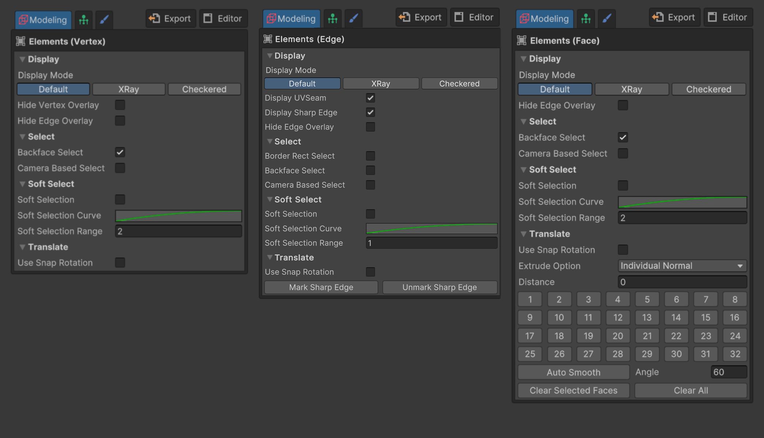This screenshot has width=764, height=438.
Task: Click the green rig icon in Edge panel toolbar
Action: [333, 18]
